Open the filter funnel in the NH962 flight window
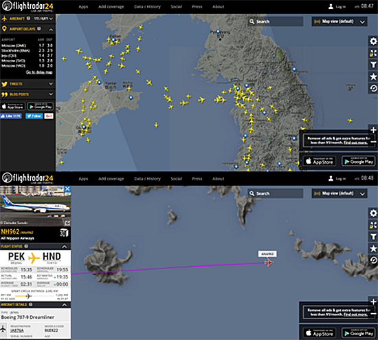This screenshot has height=340, width=378. click(x=373, y=237)
